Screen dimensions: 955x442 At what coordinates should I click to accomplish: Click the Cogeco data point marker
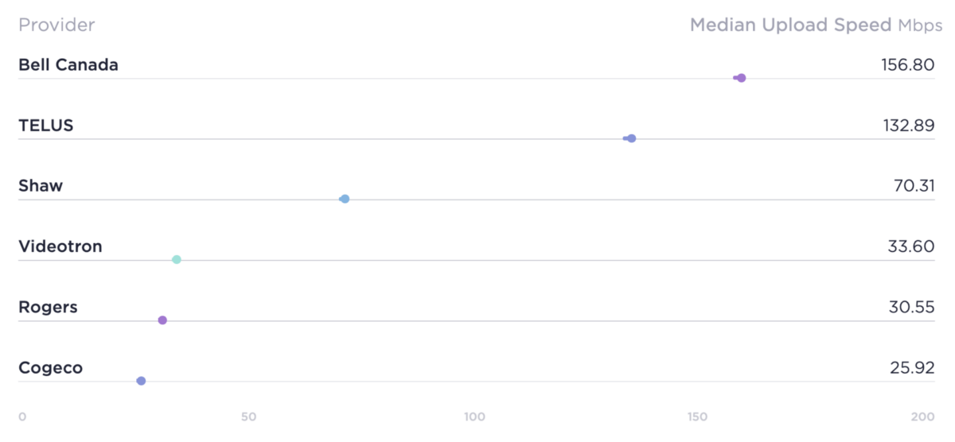141,381
